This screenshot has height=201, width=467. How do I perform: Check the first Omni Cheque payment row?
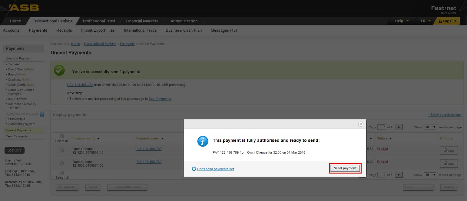[x=62, y=150]
